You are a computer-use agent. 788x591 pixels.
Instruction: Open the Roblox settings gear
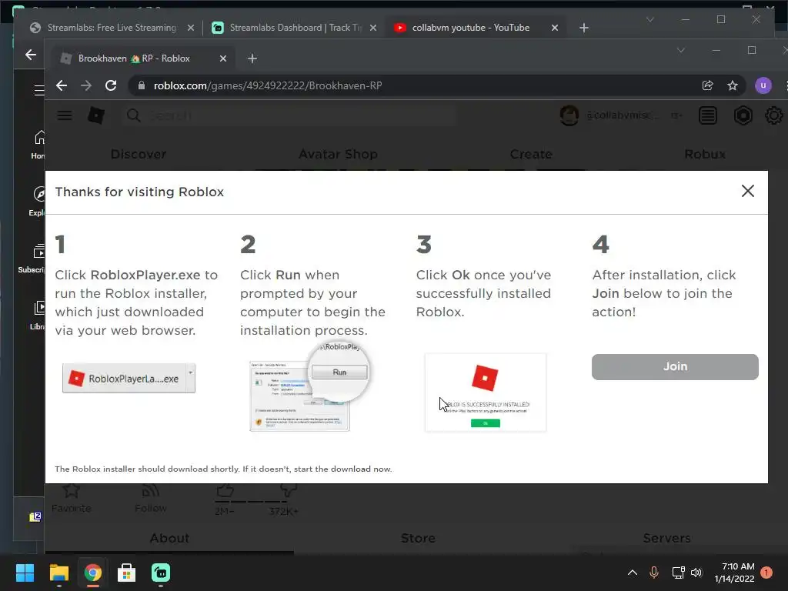pyautogui.click(x=774, y=115)
